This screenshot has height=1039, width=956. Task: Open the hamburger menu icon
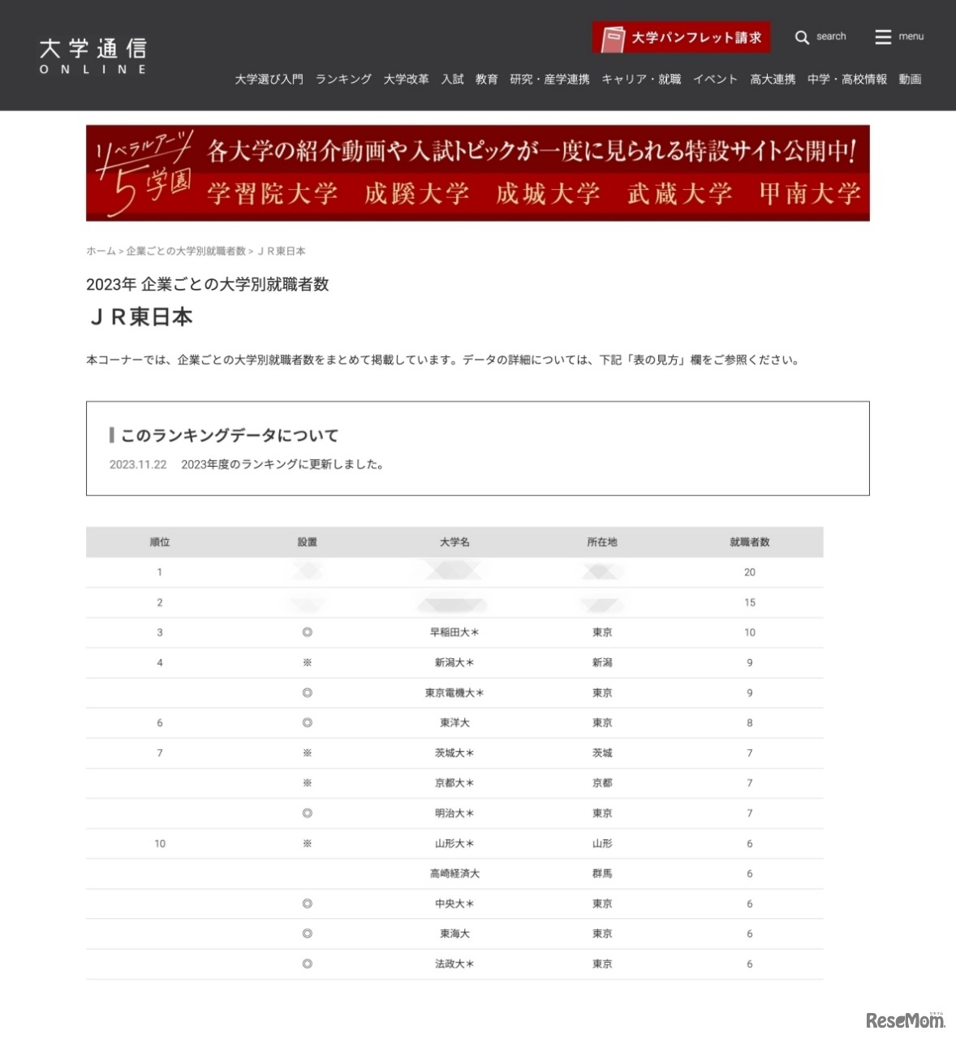(882, 37)
